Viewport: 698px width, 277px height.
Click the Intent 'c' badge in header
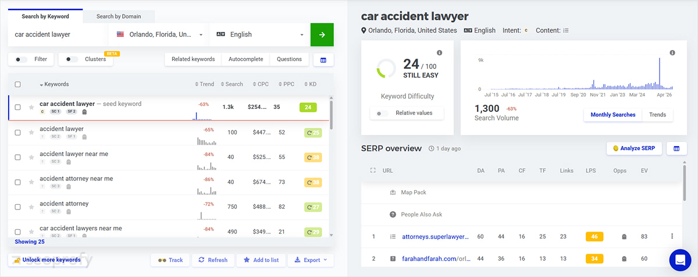[526, 30]
